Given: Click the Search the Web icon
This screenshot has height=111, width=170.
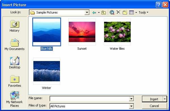Looking at the screenshot, I should pos(112,12).
